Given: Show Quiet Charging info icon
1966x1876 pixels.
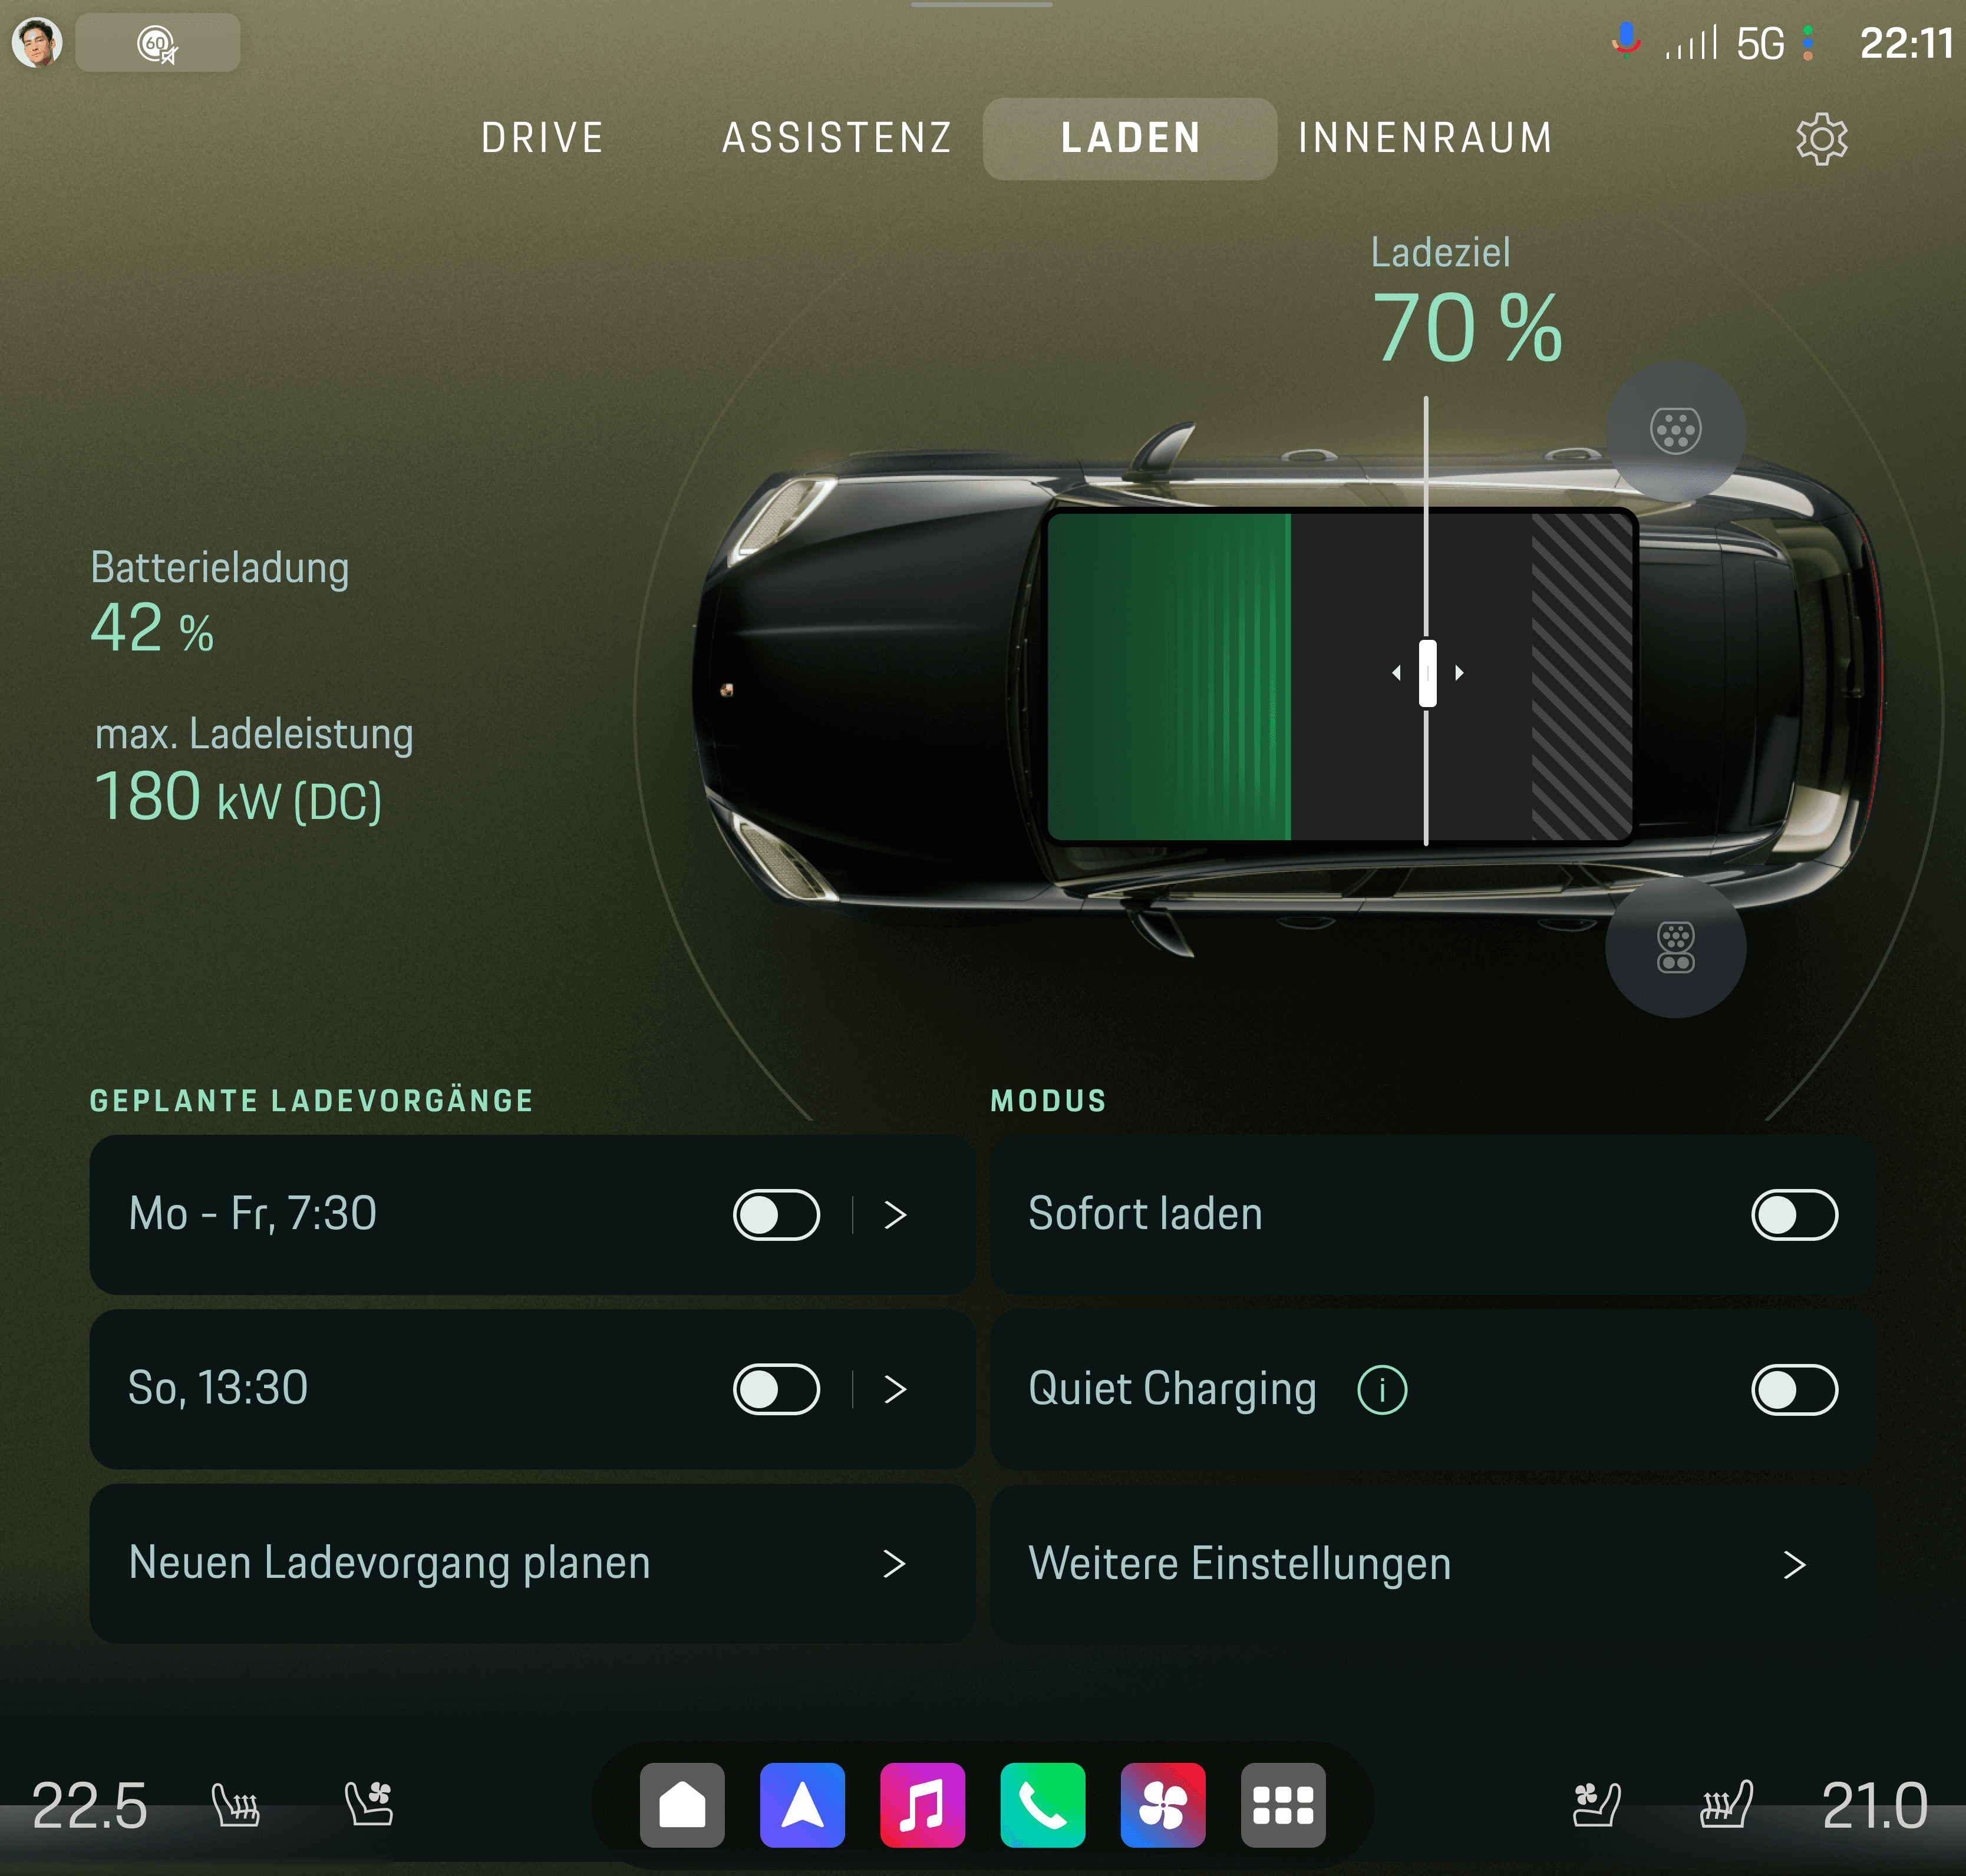Looking at the screenshot, I should tap(1382, 1390).
